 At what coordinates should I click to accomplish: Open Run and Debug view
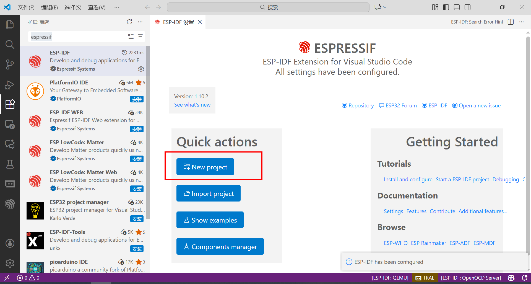click(10, 84)
